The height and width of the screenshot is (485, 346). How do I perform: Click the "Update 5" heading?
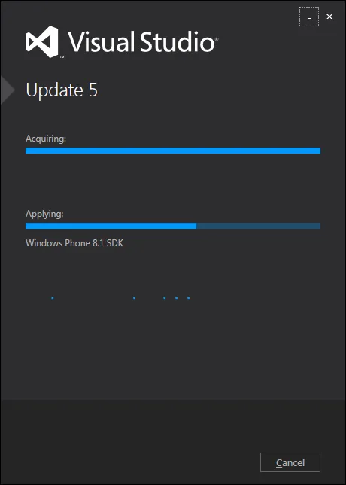click(62, 90)
